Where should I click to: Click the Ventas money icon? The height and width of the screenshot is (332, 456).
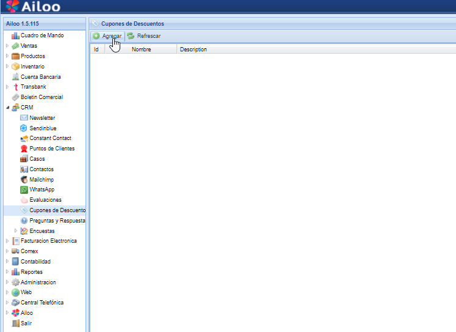coord(15,46)
